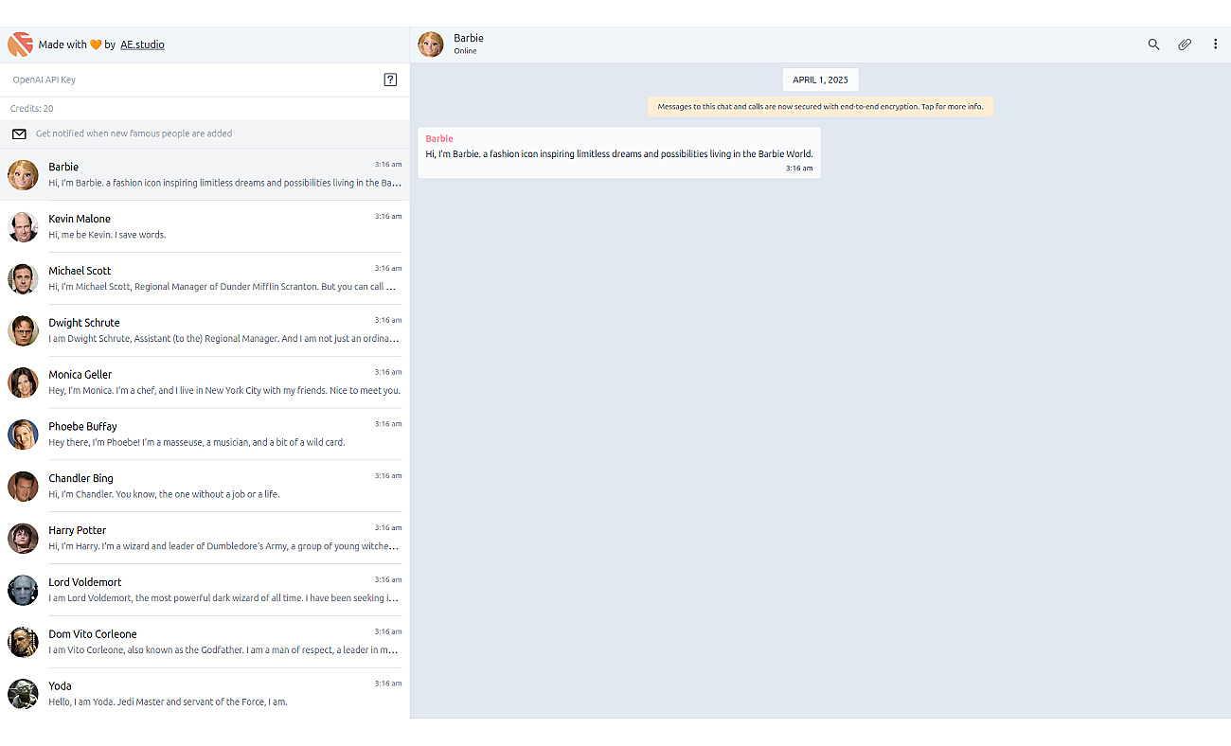Open the AE.studio link
The image size is (1231, 746).
click(x=142, y=44)
